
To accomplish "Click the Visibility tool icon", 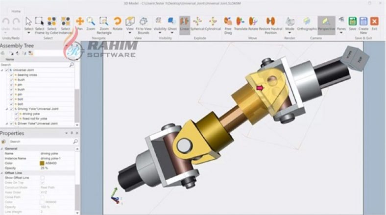I will [159, 21].
